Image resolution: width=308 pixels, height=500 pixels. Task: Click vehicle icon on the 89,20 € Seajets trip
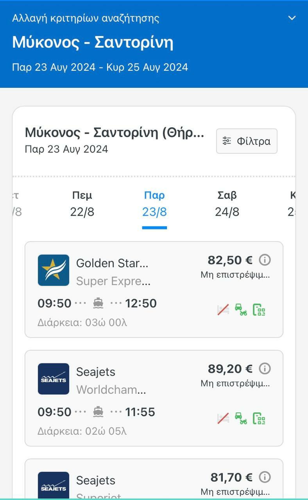point(241,418)
